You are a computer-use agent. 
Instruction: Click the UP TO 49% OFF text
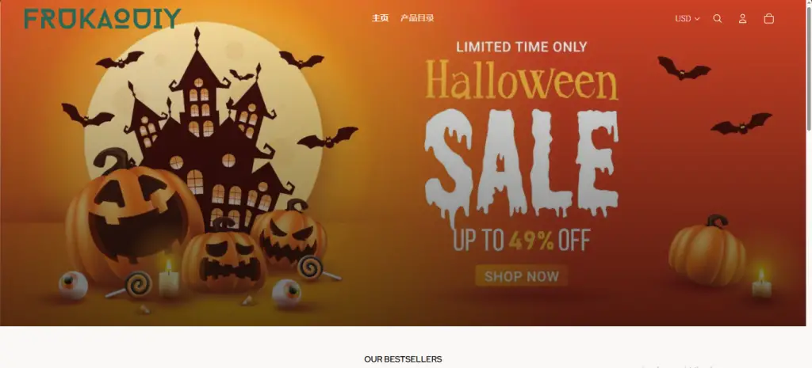tap(522, 240)
